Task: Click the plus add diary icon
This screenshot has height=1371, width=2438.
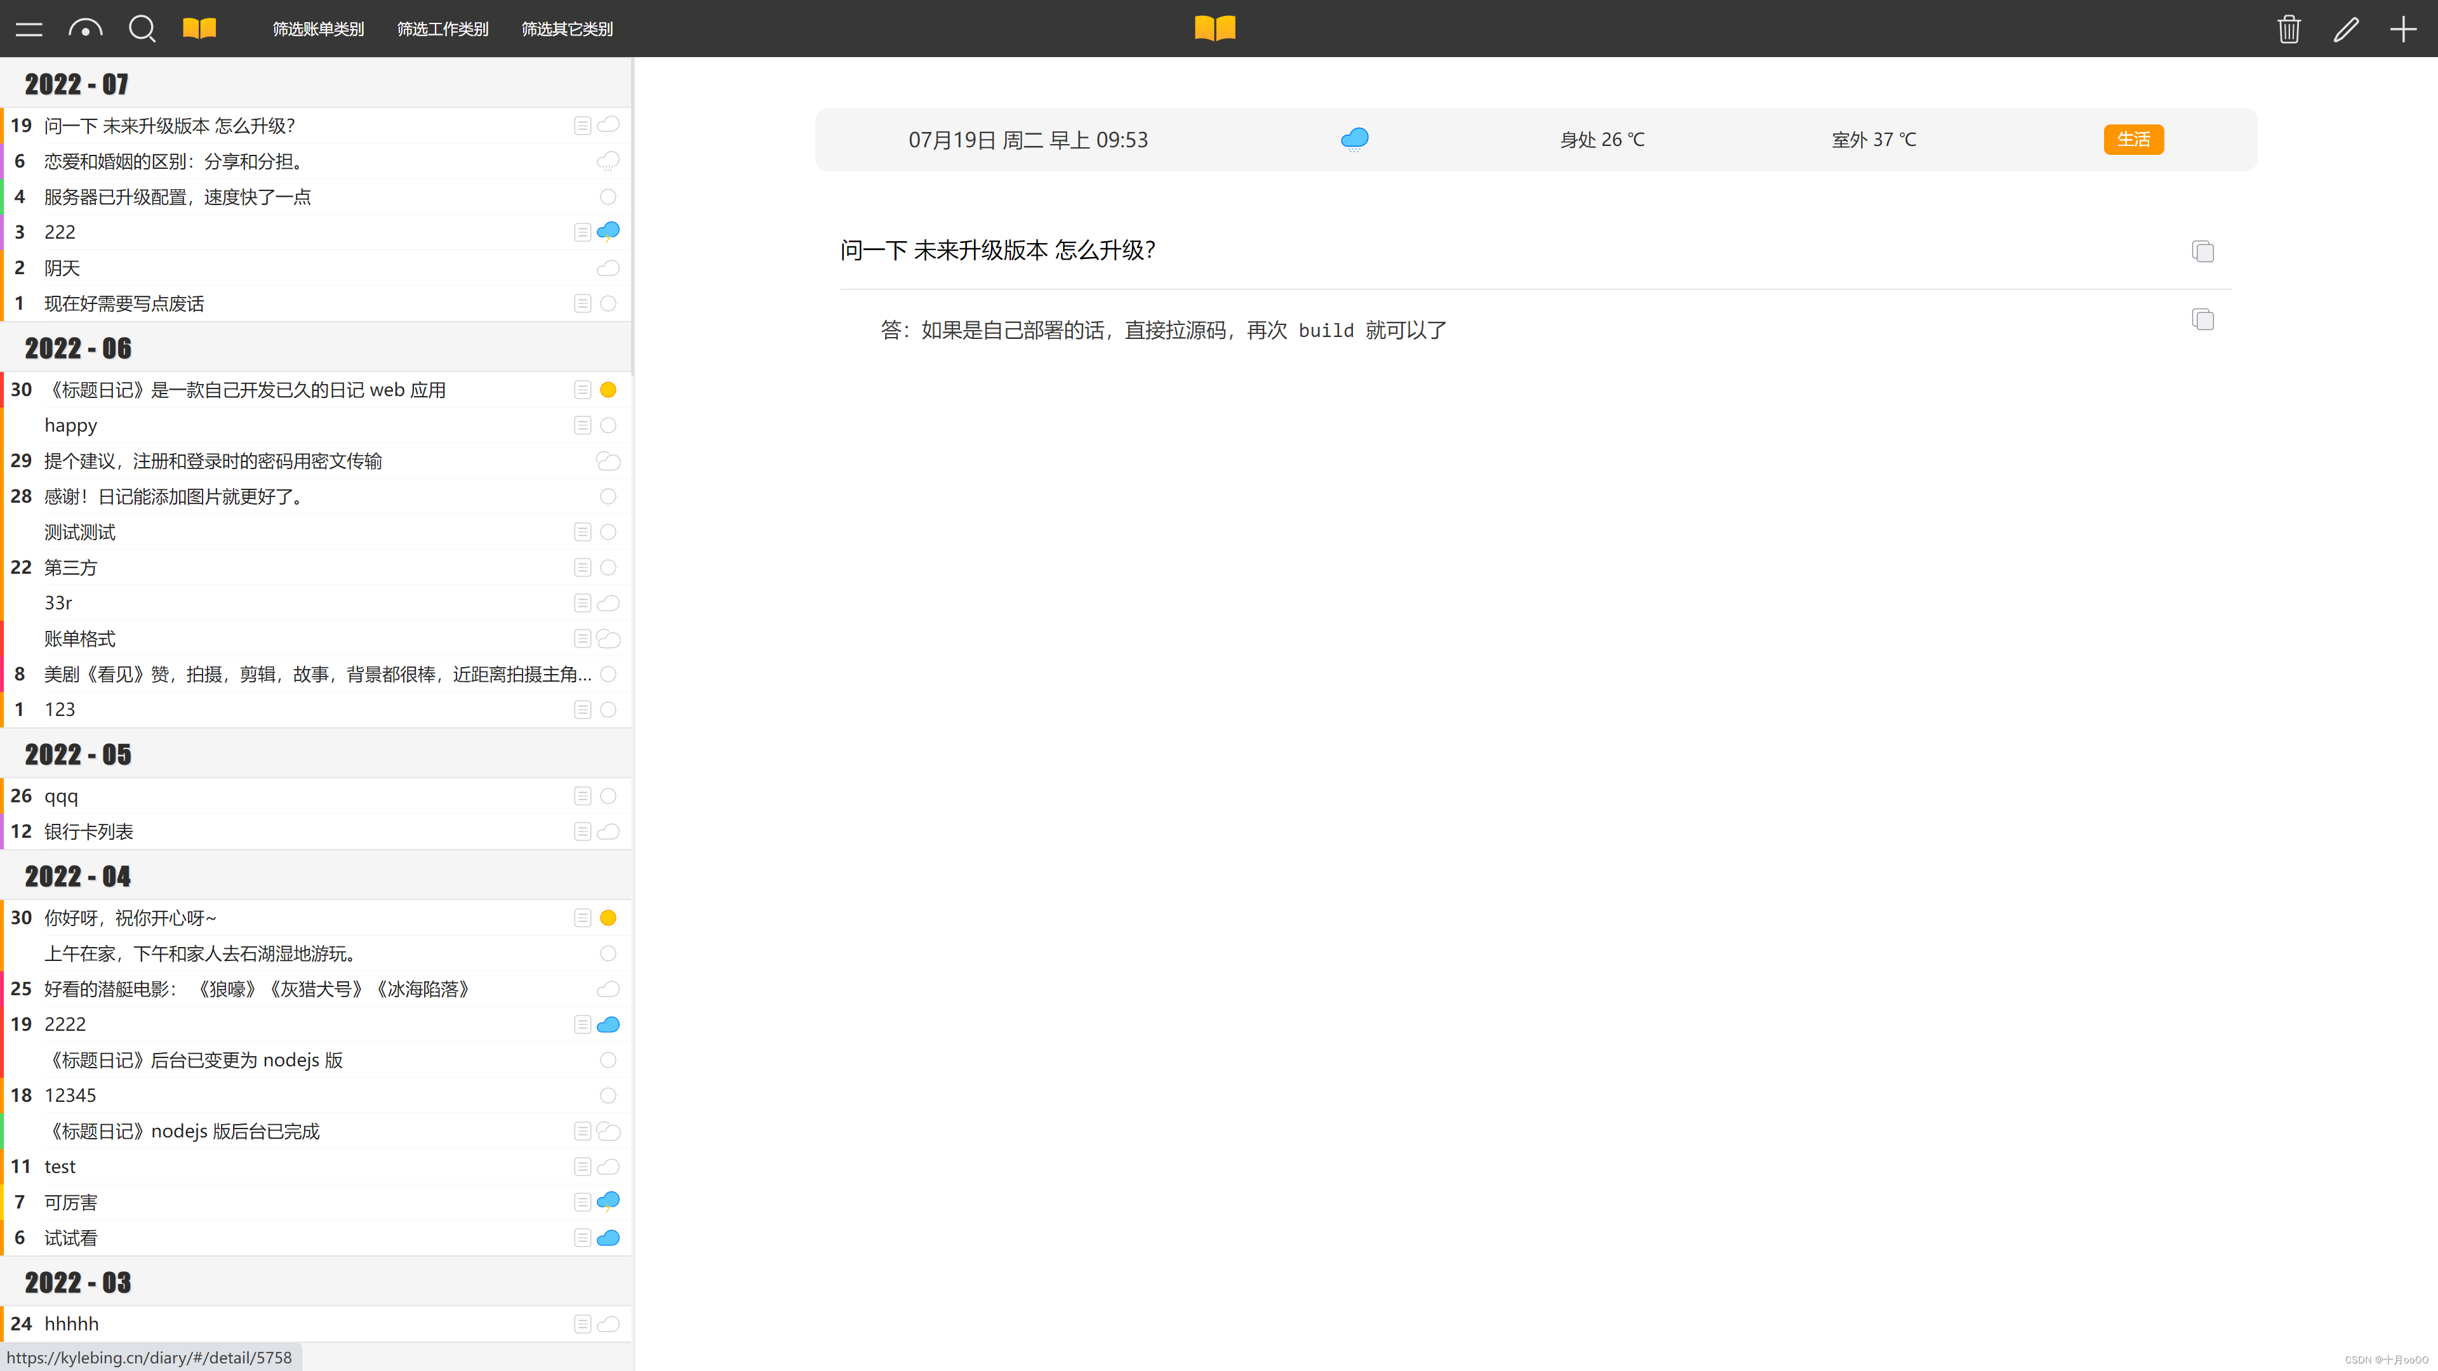Action: [x=2403, y=29]
